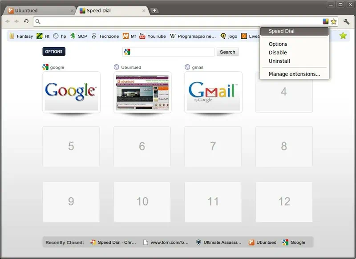
Task: Go forward with the forward arrow
Action: 16,21
